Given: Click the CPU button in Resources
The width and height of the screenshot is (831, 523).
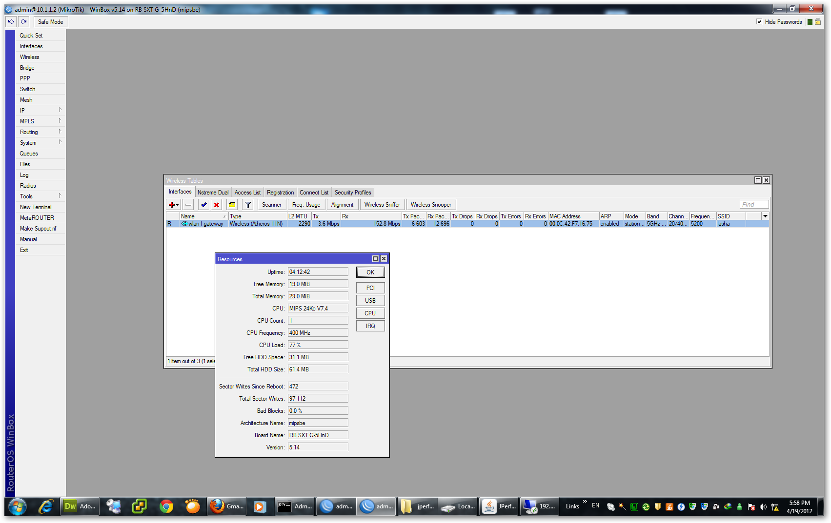Looking at the screenshot, I should [370, 313].
